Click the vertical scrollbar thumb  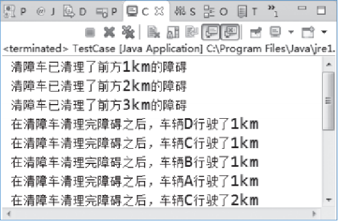pyautogui.click(x=329, y=101)
